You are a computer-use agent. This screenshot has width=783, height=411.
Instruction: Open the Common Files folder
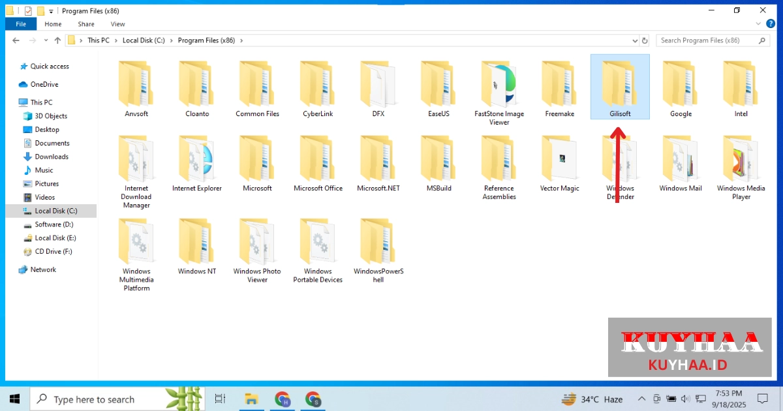(x=258, y=89)
